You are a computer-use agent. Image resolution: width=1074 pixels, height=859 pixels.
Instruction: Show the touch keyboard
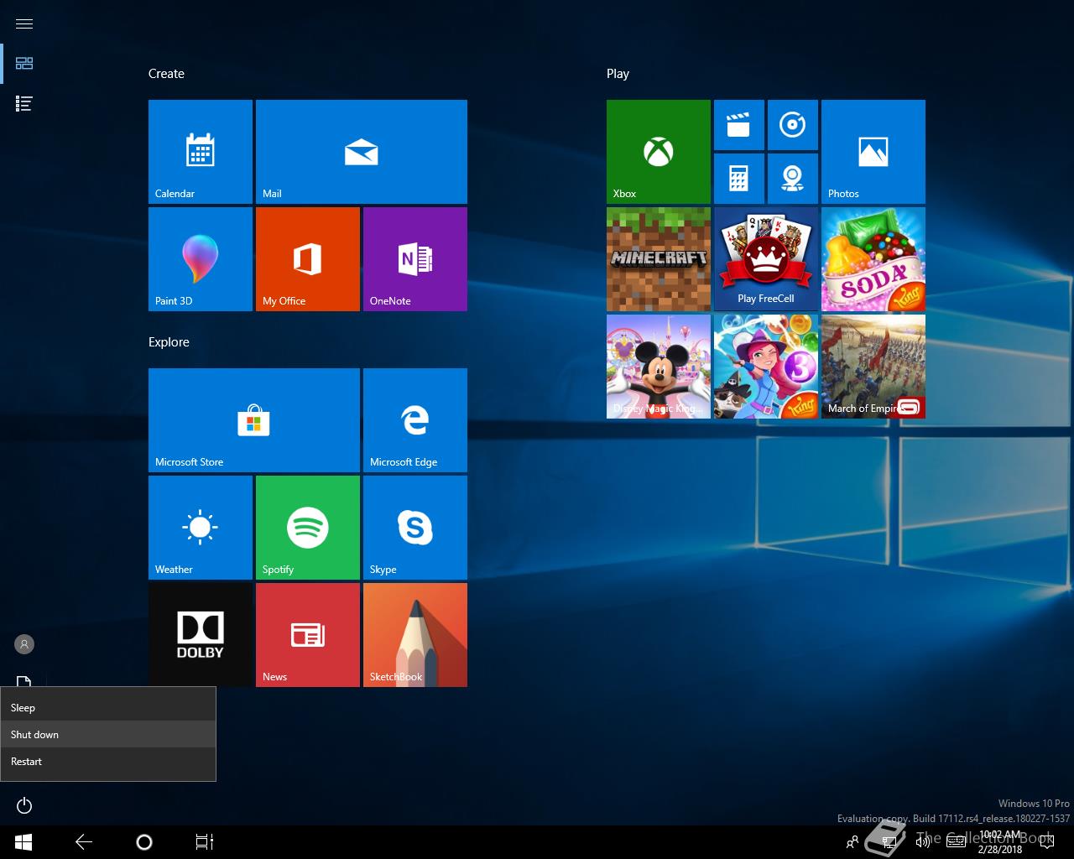[x=956, y=842]
